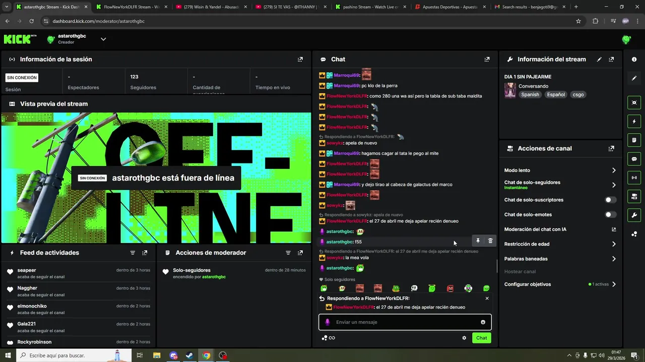Viewport: 645px width, 362px height.
Task: Pop out the Feed de actividades panel
Action: click(x=145, y=253)
